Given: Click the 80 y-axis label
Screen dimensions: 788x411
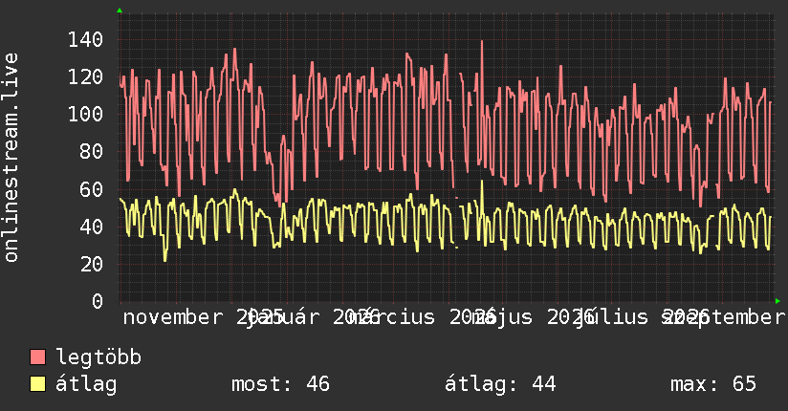Looking at the screenshot, I should tap(91, 151).
